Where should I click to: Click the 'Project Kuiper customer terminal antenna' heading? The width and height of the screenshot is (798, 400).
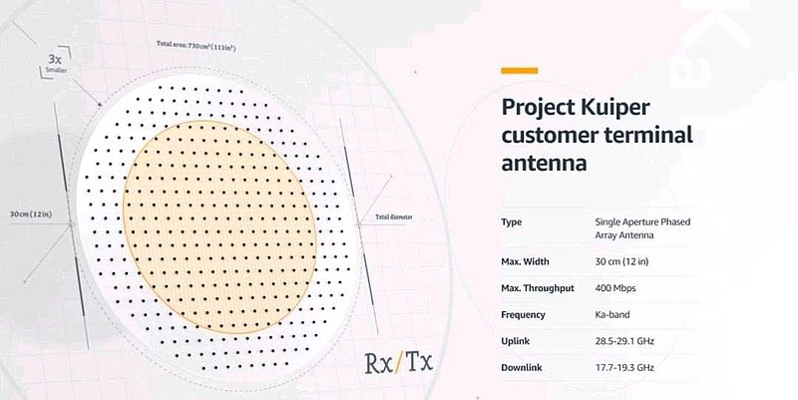point(597,136)
